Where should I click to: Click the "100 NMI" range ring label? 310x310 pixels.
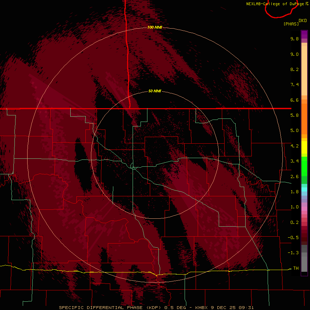pyautogui.click(x=155, y=27)
